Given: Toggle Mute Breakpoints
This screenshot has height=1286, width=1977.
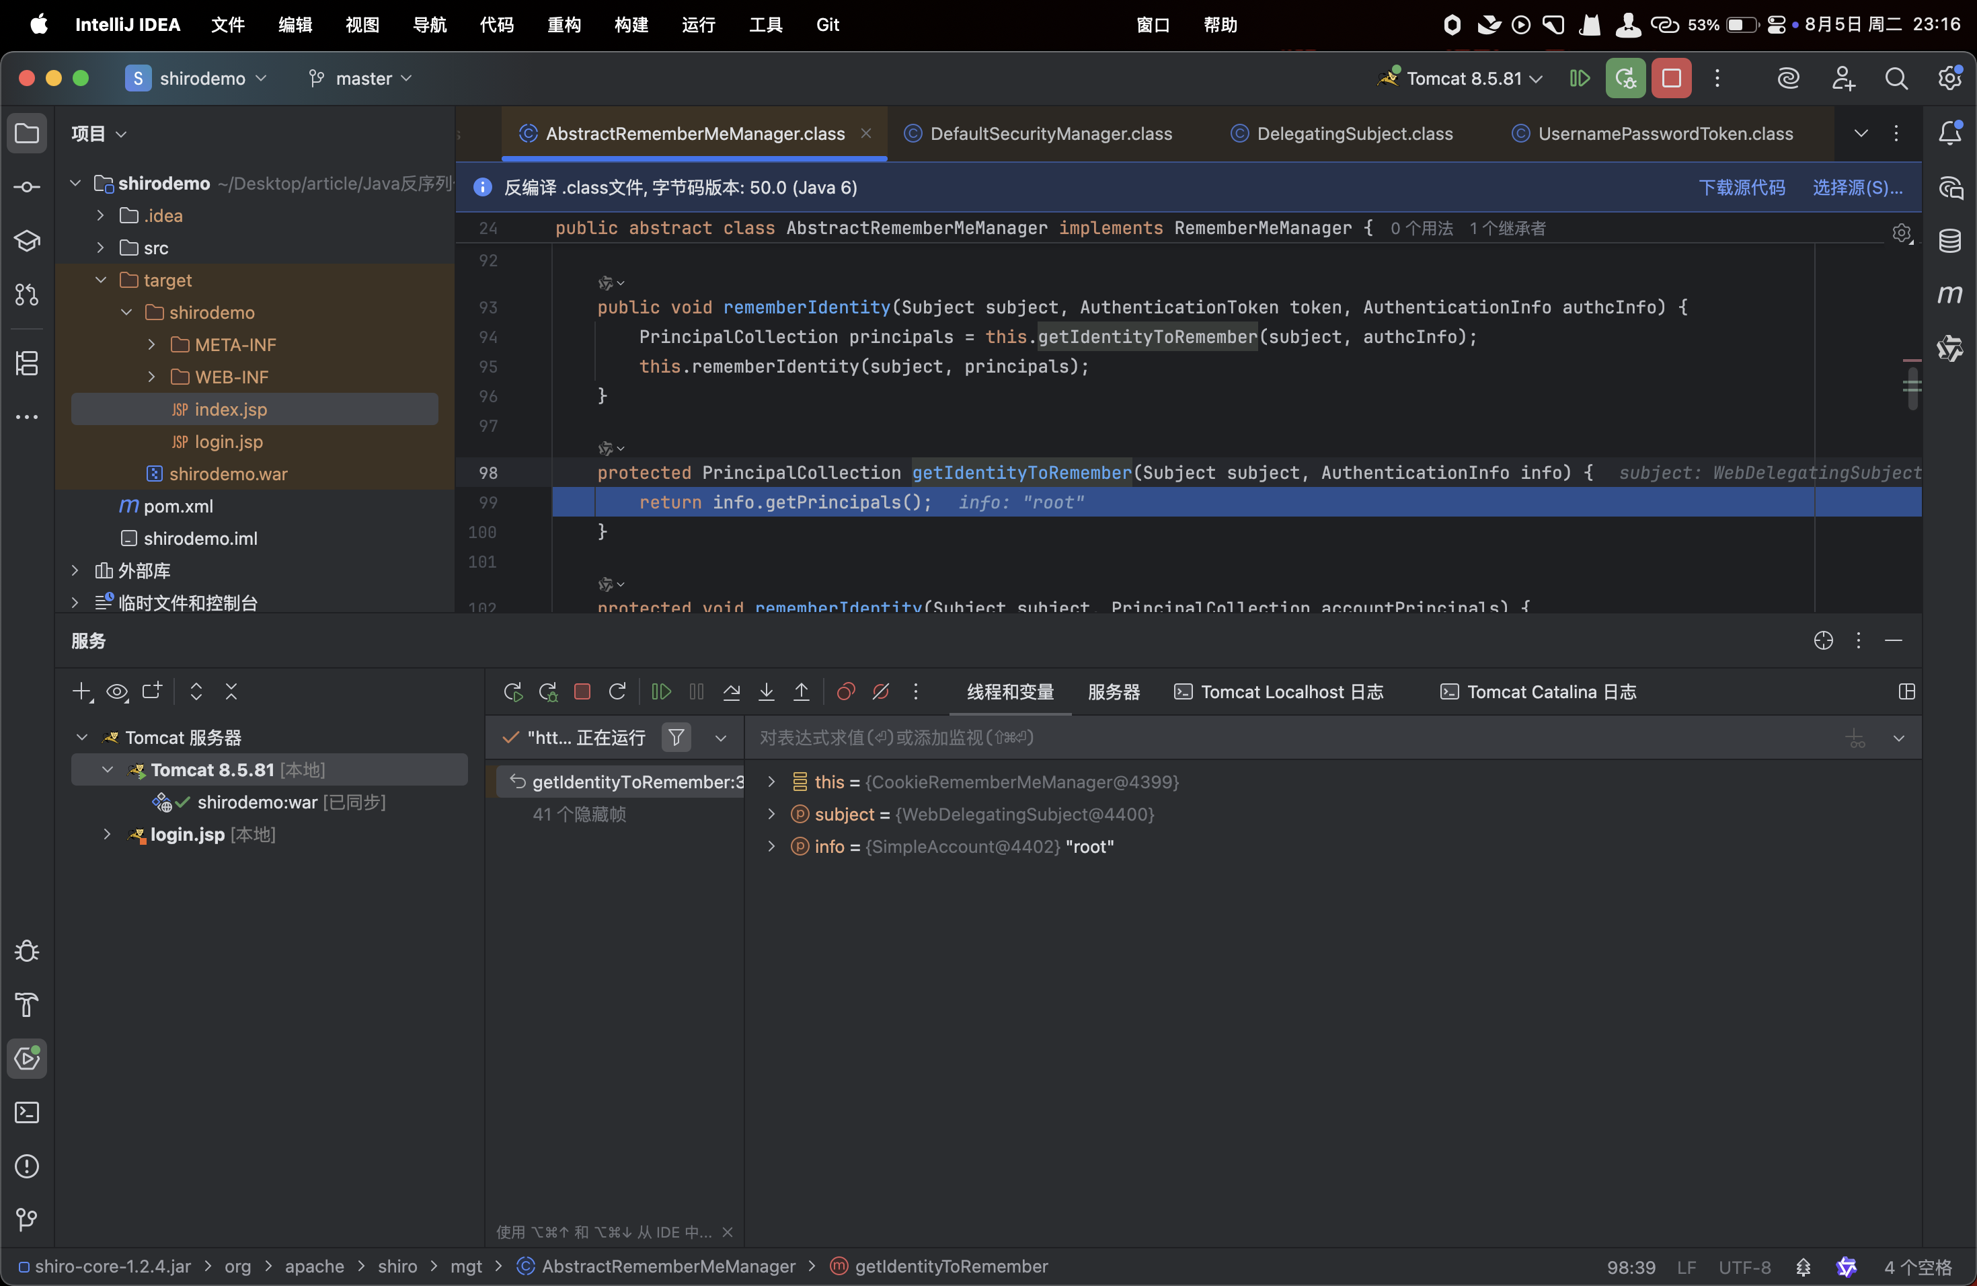Looking at the screenshot, I should point(880,691).
